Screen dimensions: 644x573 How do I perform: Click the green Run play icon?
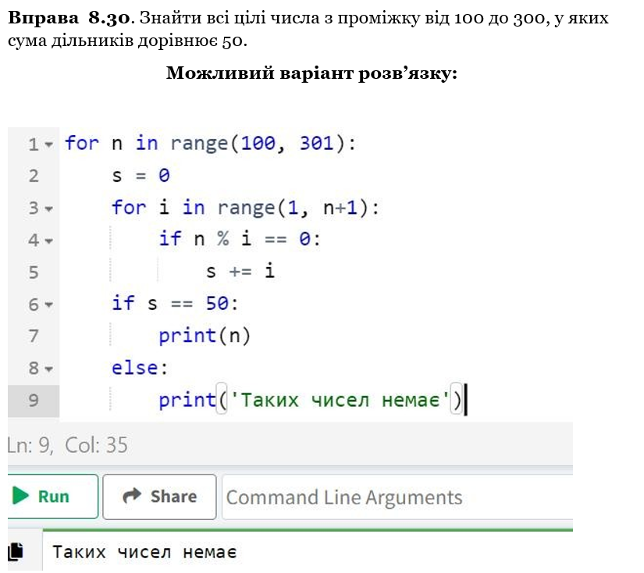(20, 496)
